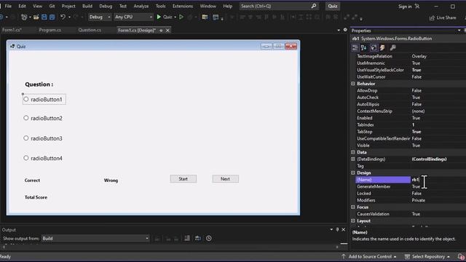Open the Select Repository dropdown
The height and width of the screenshot is (262, 466).
coord(428,257)
